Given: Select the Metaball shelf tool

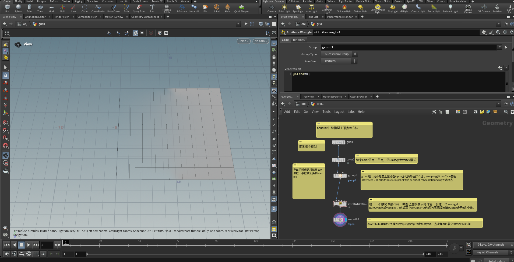Looking at the screenshot, I should 194,8.
